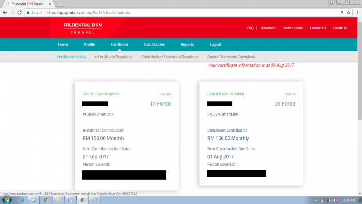
Task: Click the browser back arrow
Action: (x=4, y=12)
